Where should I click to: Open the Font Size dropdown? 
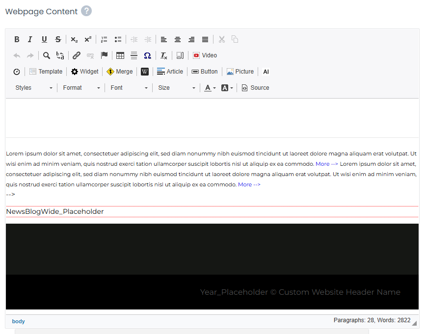[177, 88]
